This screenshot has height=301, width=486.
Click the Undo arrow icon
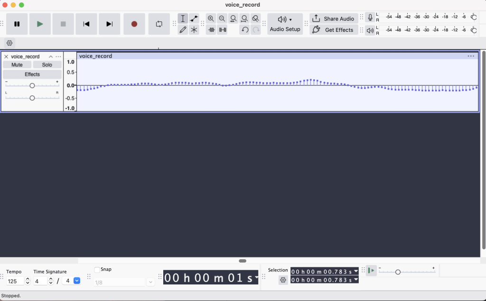pos(244,30)
